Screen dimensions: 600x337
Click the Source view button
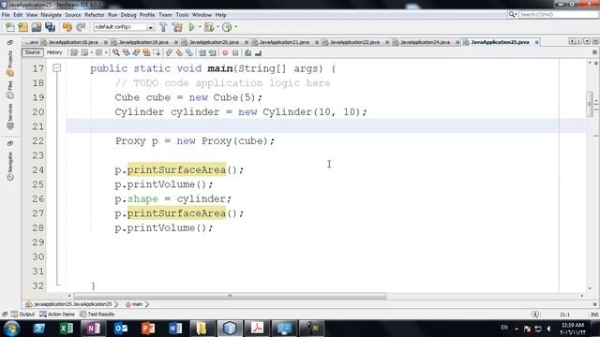click(32, 52)
